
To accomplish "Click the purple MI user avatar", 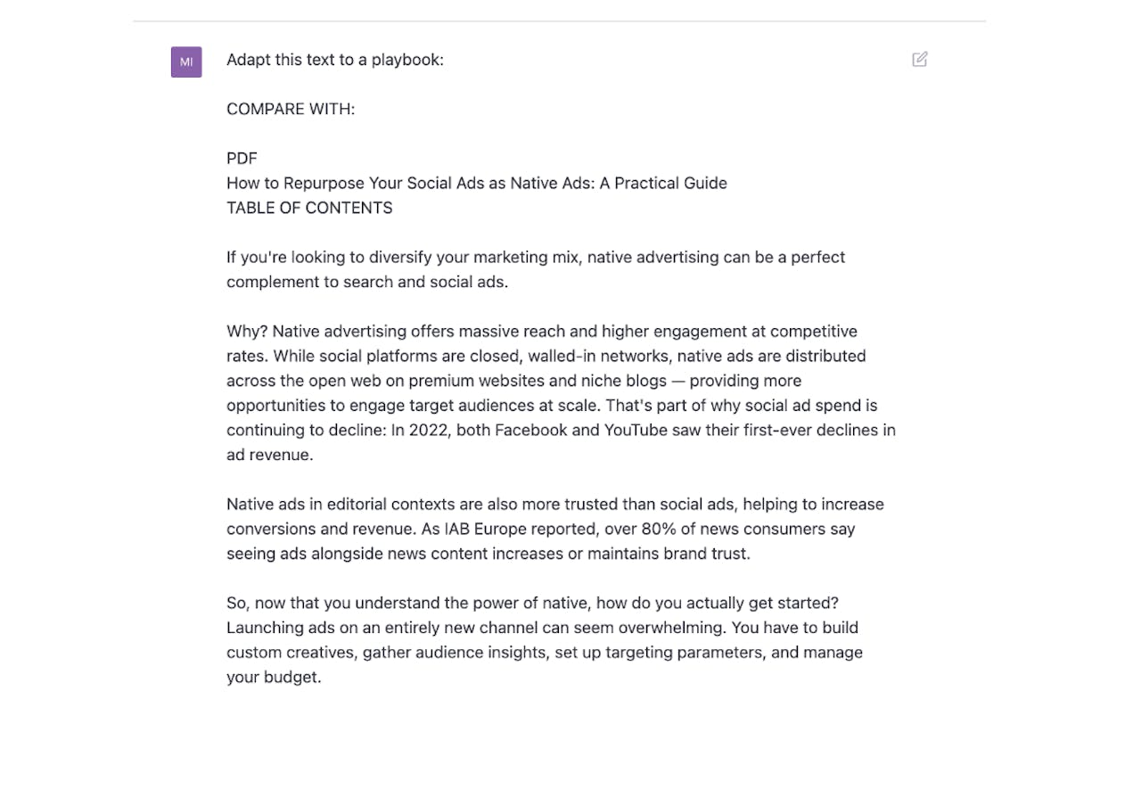I will click(x=186, y=62).
